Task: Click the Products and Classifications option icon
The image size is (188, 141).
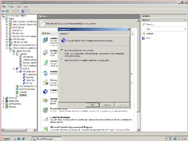Action: (x=46, y=52)
